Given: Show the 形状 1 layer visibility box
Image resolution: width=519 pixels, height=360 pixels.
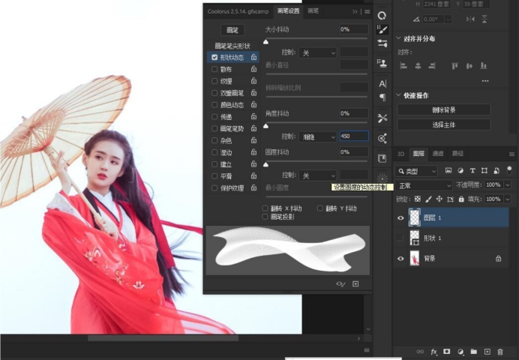Looking at the screenshot, I should tap(400, 238).
